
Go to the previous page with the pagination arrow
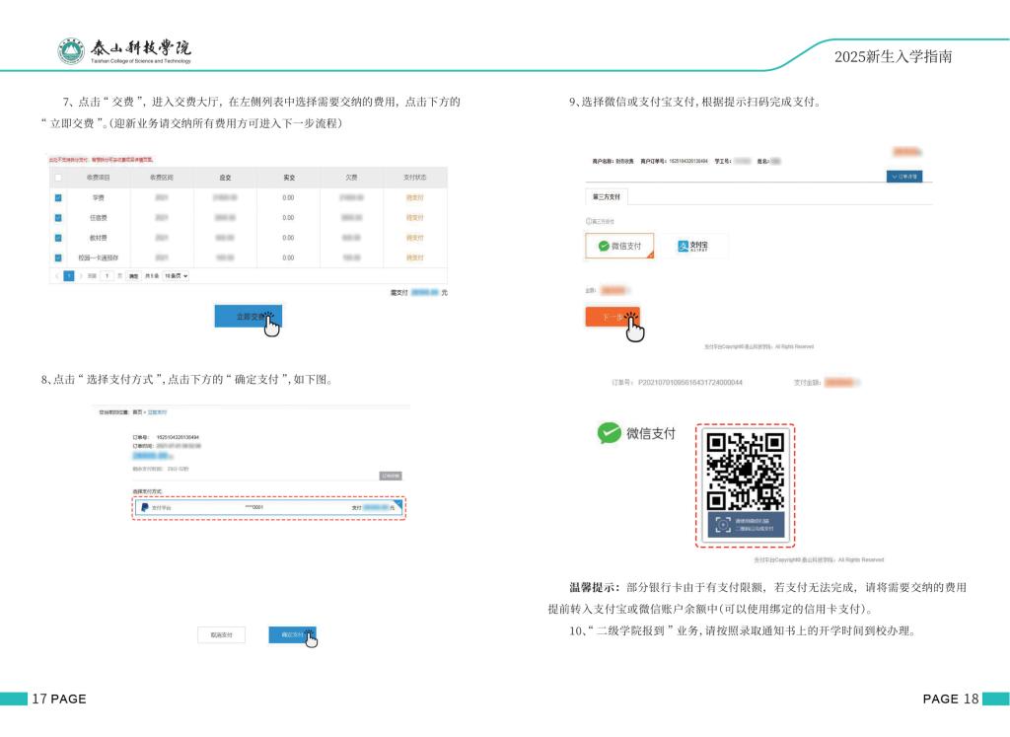coord(58,276)
